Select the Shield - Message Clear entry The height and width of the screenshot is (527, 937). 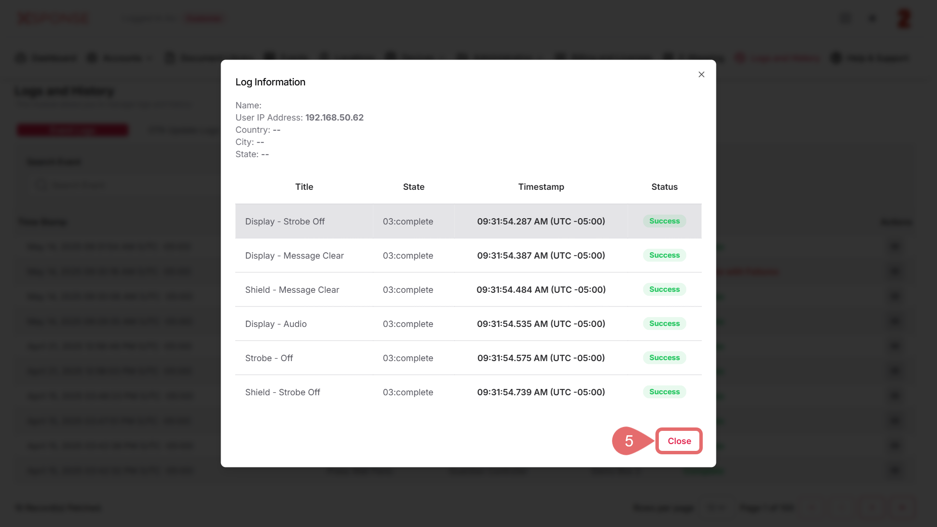292,290
